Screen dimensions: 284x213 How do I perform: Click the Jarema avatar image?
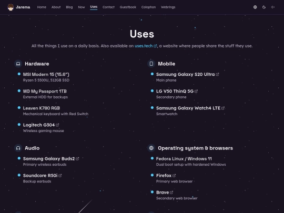[x=11, y=7]
